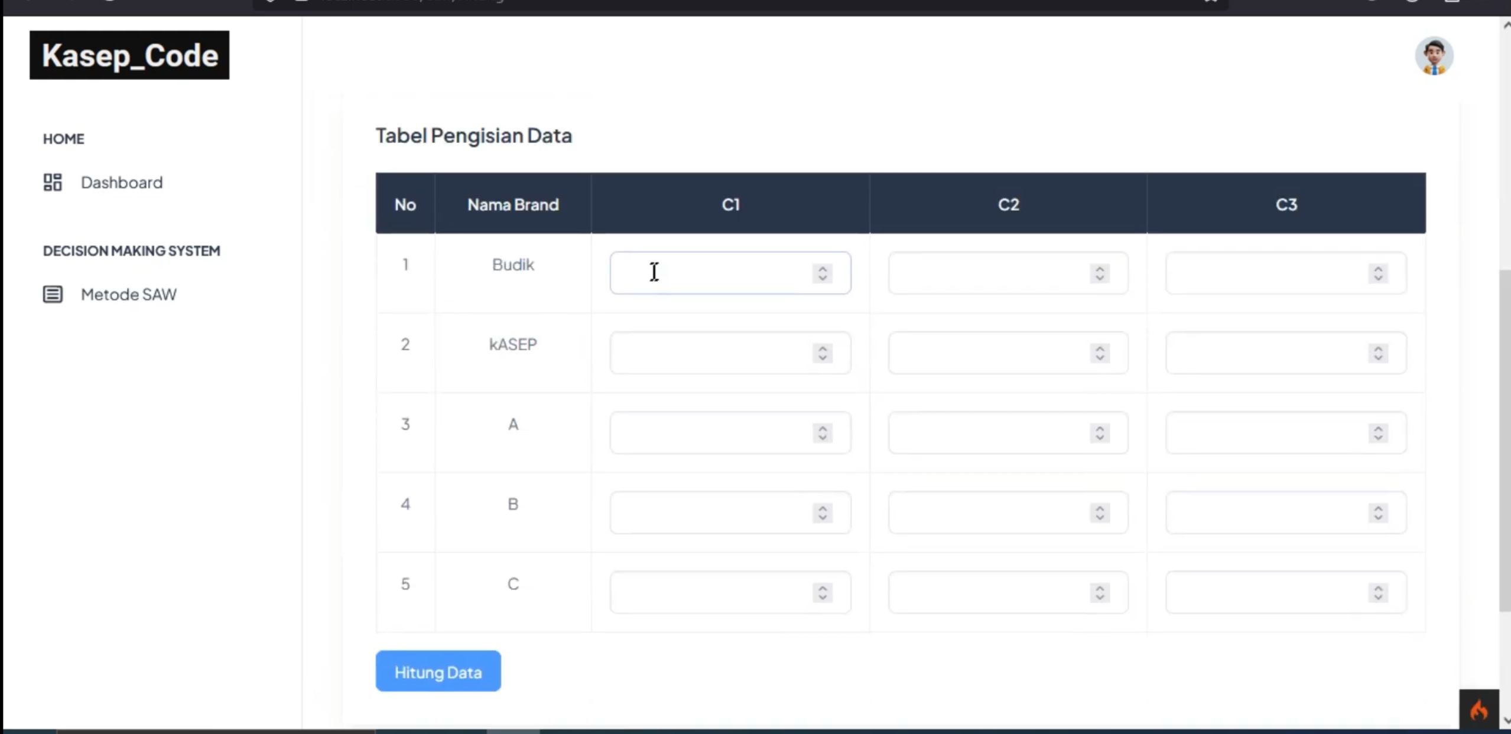The image size is (1511, 734).
Task: Focus the C1 input for brand B
Action: pos(730,512)
